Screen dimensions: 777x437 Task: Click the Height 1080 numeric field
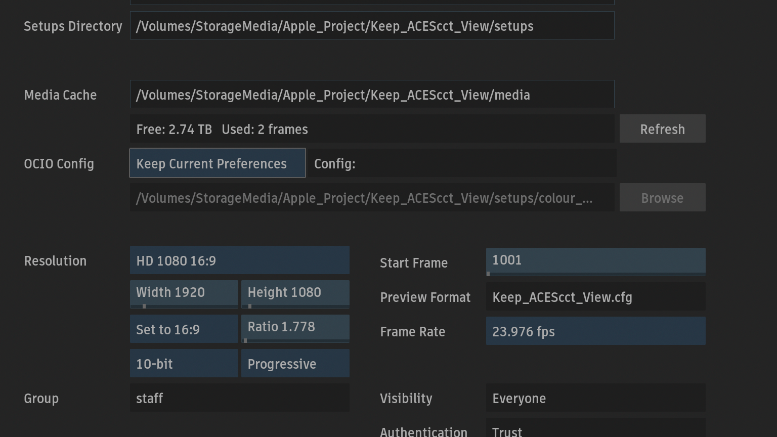pos(295,293)
